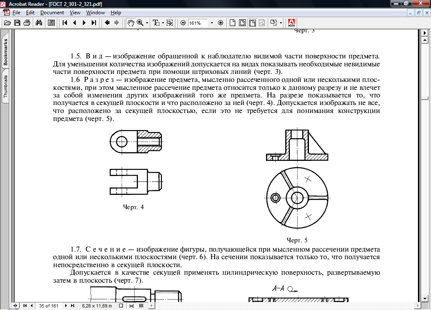
Task: Go to first page in status bar
Action: pyautogui.click(x=25, y=306)
